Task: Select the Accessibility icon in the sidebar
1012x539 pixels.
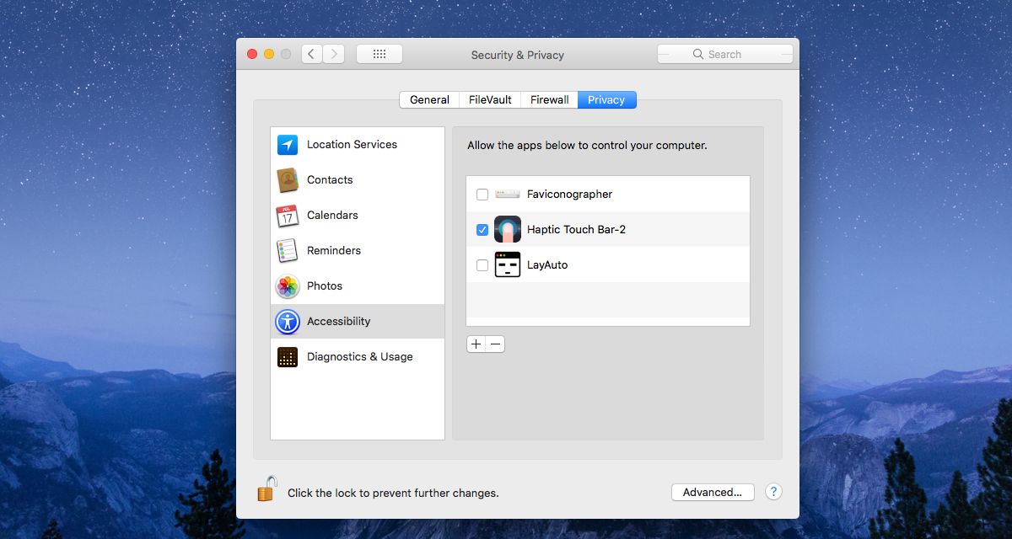Action: point(288,322)
